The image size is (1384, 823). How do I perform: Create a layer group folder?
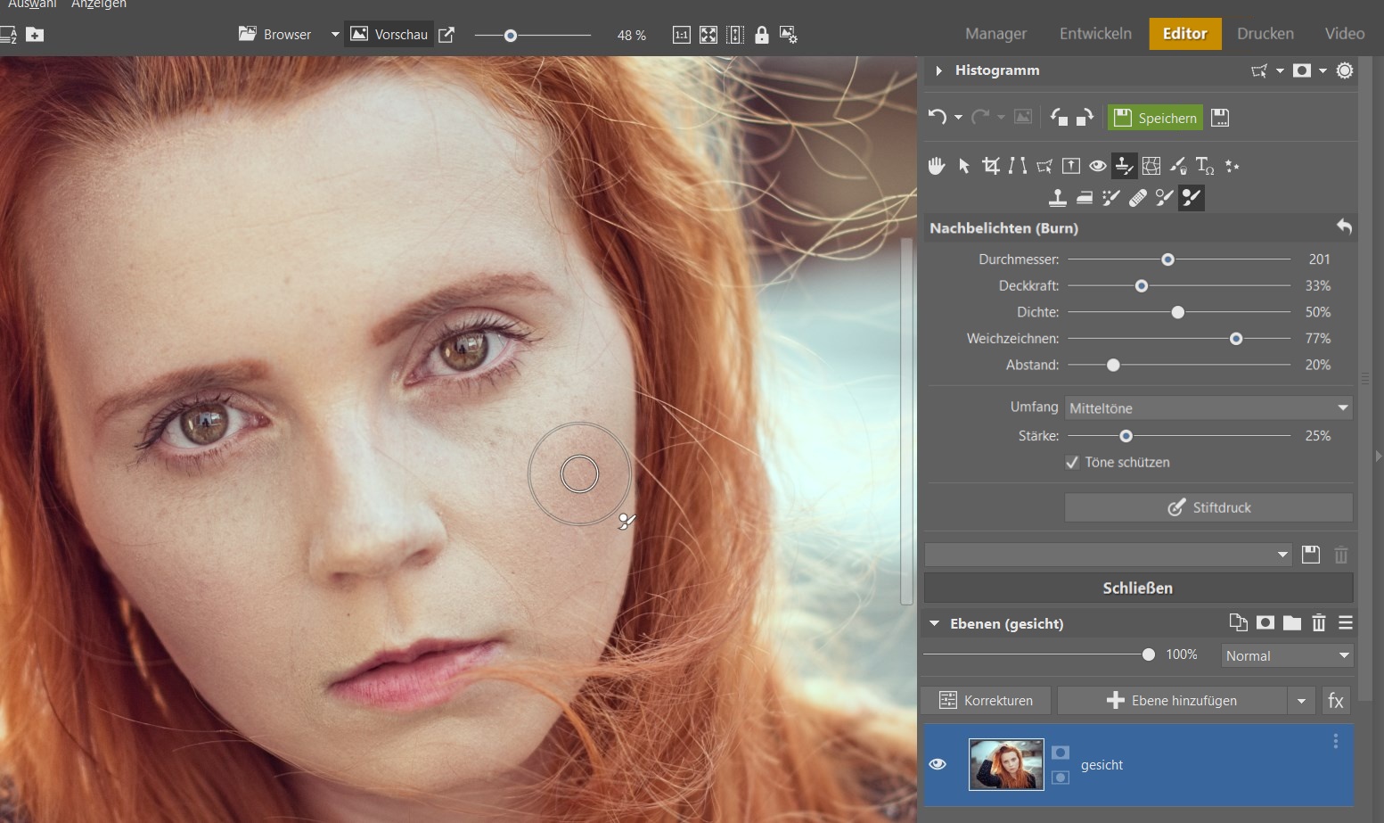click(1292, 623)
